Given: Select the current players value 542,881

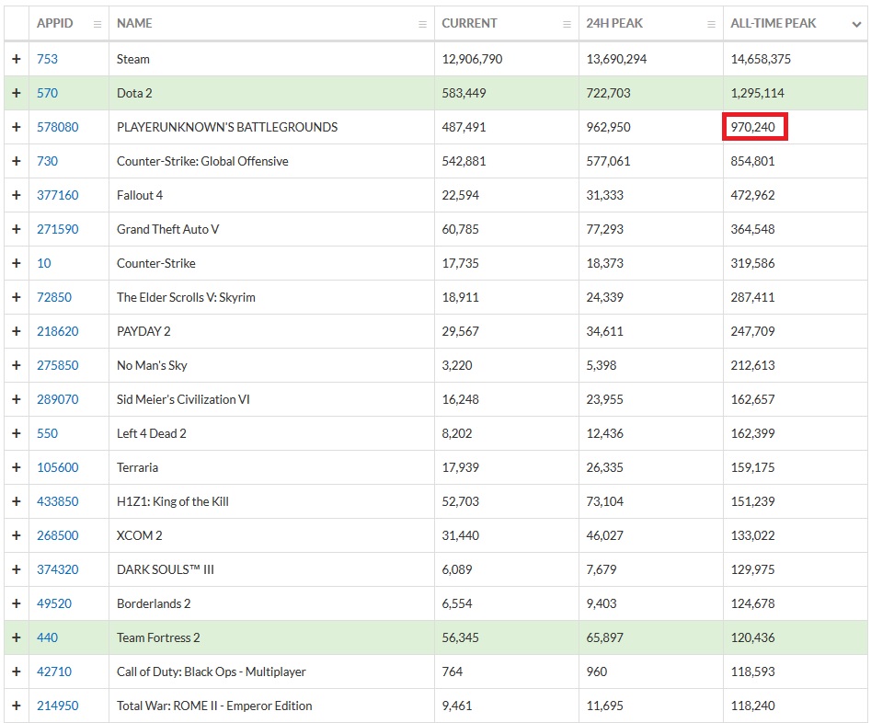Looking at the screenshot, I should point(464,161).
